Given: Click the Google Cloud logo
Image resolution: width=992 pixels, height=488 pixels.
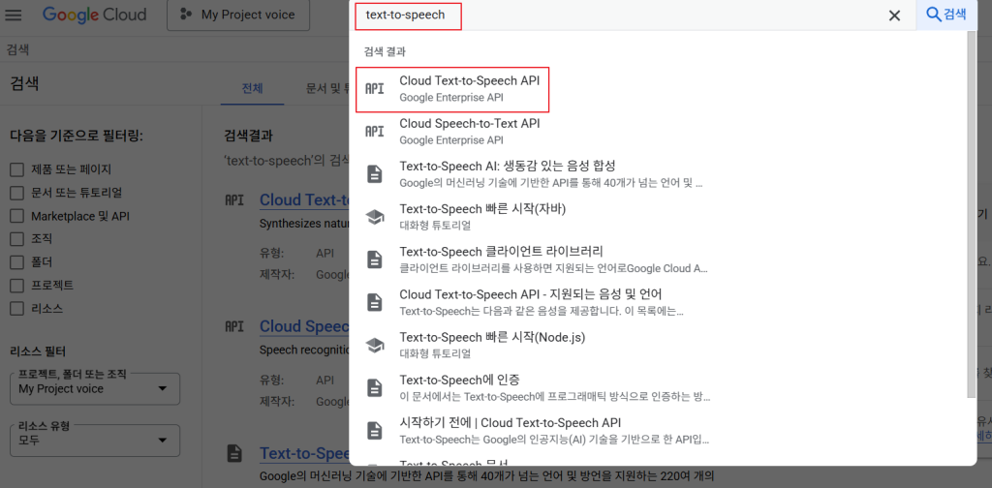Looking at the screenshot, I should (95, 15).
